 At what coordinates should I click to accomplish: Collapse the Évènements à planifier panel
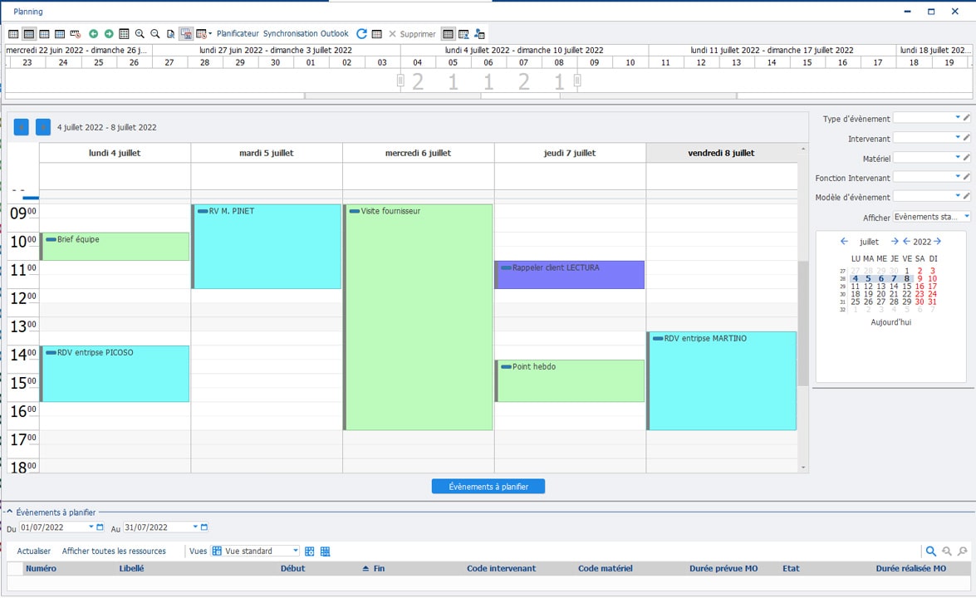point(9,512)
